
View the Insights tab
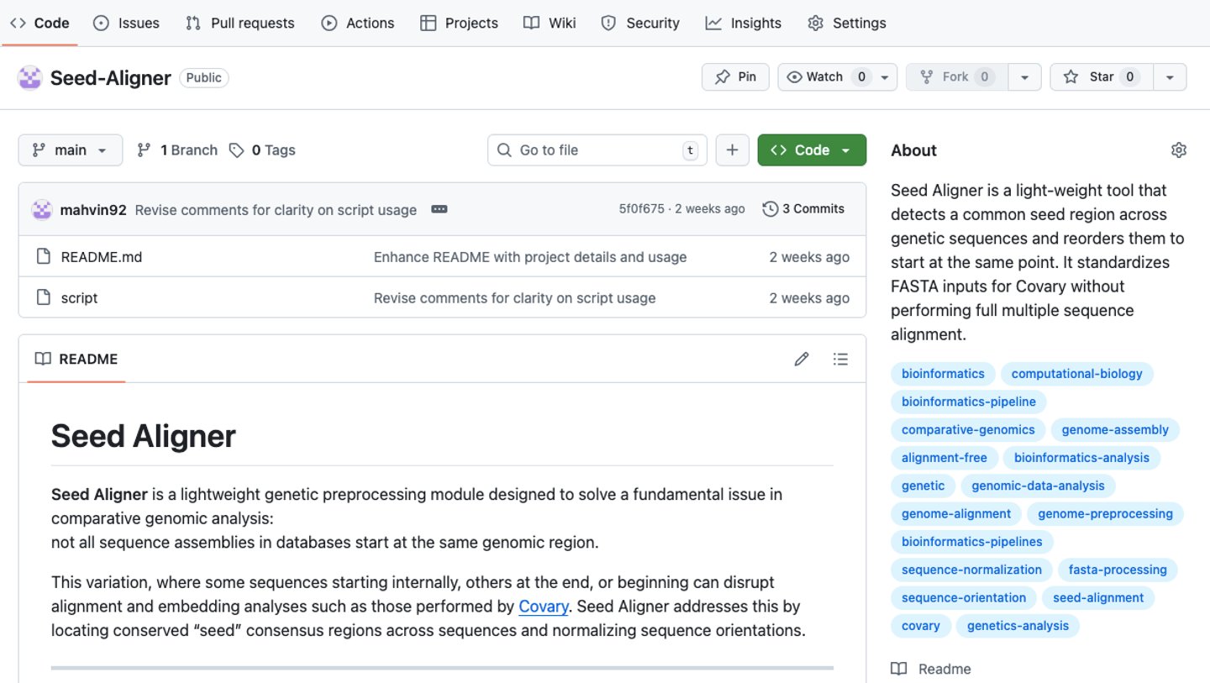(x=744, y=23)
